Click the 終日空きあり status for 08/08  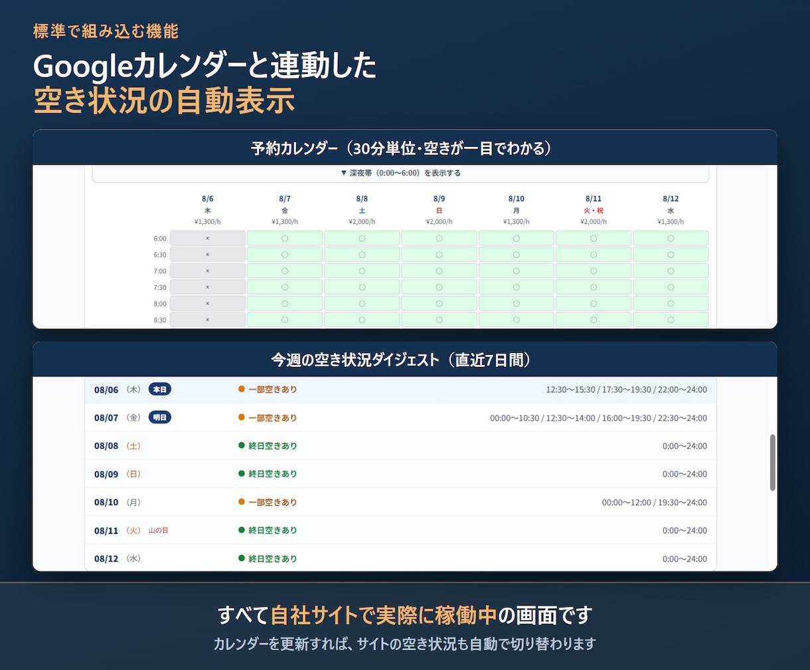click(x=268, y=446)
